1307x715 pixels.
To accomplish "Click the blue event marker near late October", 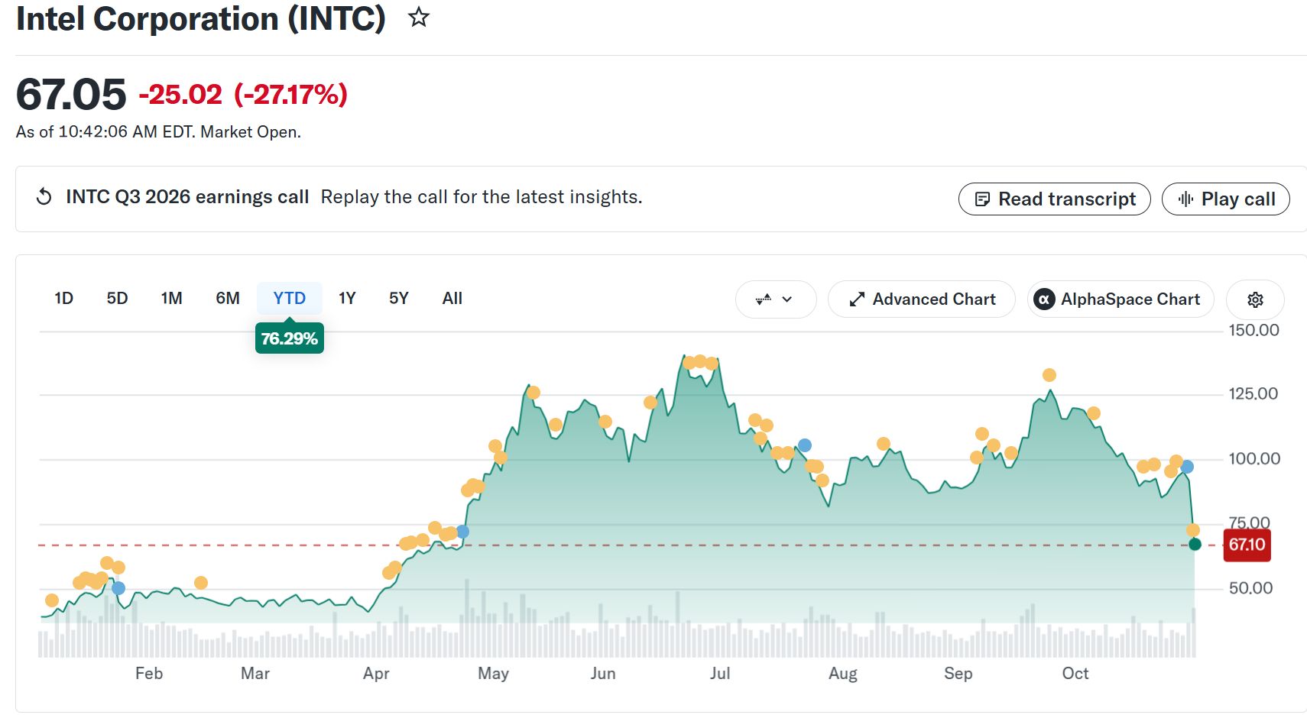I will point(1187,467).
